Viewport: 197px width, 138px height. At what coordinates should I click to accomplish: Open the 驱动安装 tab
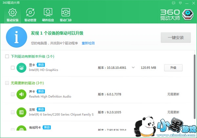pos(12,15)
